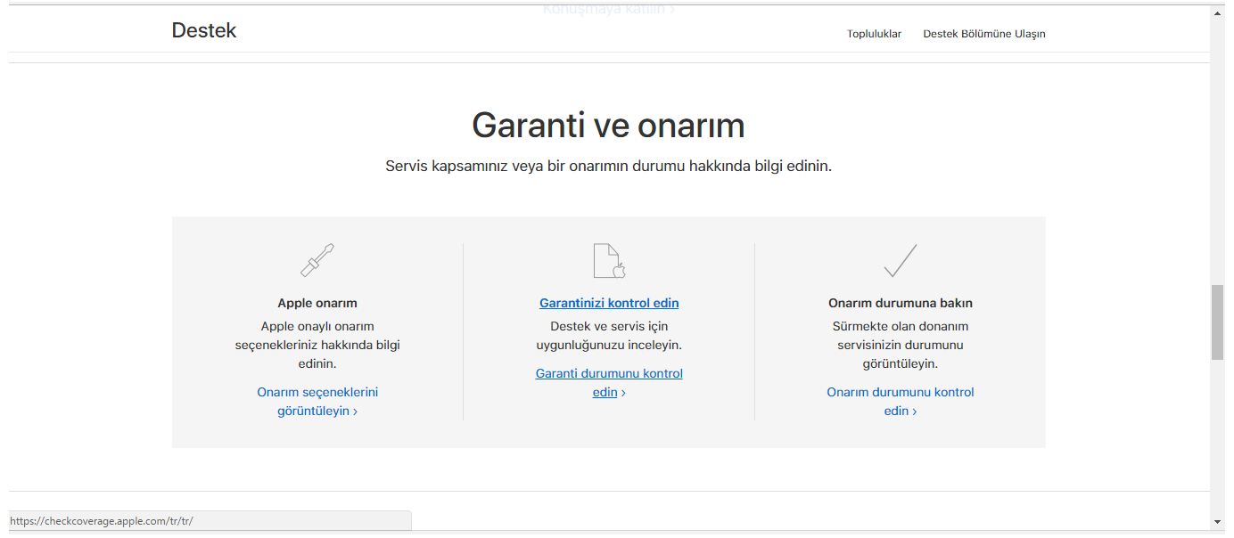
Task: Click the Onarım durumuna bakın card title
Action: point(901,303)
